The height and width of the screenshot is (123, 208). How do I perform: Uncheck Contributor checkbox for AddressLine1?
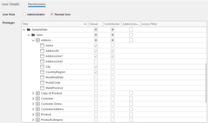[113, 56]
